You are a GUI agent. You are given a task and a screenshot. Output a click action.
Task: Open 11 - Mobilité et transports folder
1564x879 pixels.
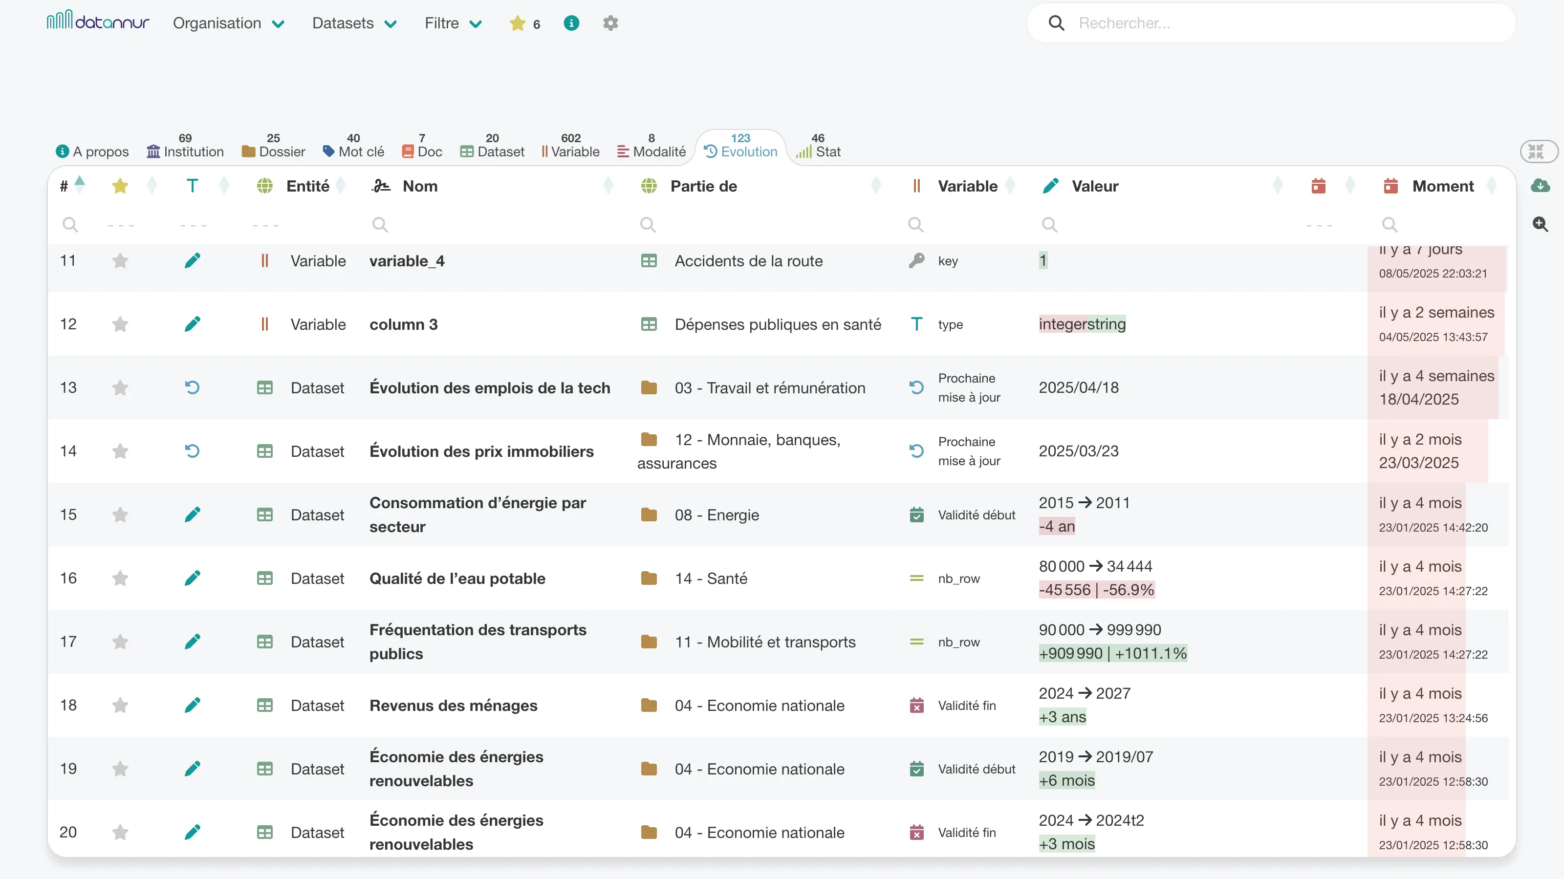point(765,642)
